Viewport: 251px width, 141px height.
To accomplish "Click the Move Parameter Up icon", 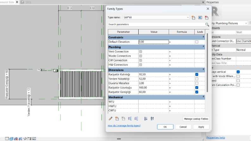I will [x=130, y=119].
